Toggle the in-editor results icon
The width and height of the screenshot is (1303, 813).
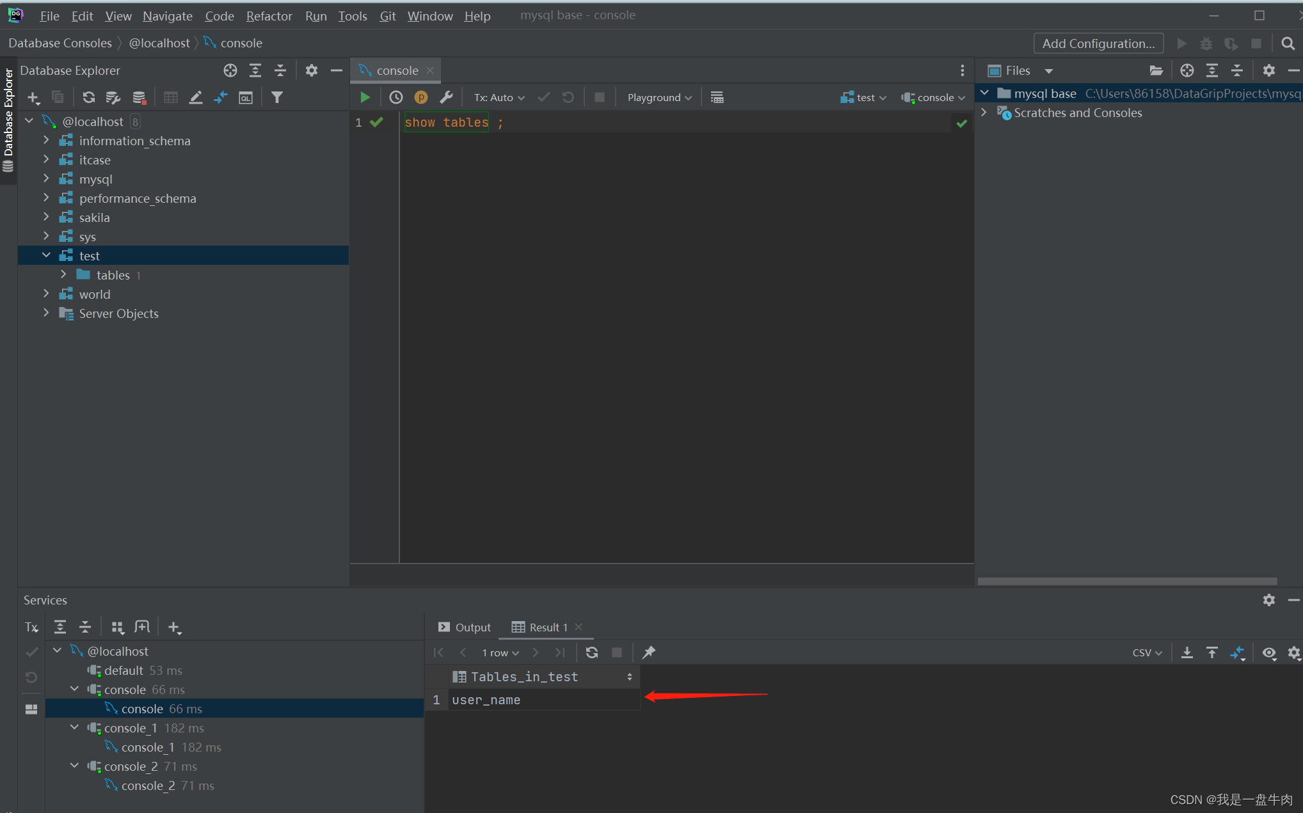[717, 97]
